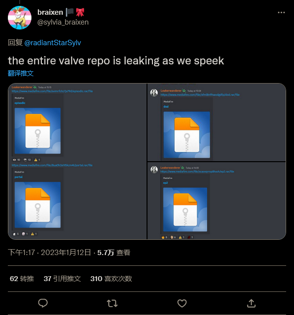Image resolution: width=294 pixels, height=315 pixels.
Task: Click the tweet timestamp 下午1:17 2023年1月12日
Action: click(x=50, y=253)
